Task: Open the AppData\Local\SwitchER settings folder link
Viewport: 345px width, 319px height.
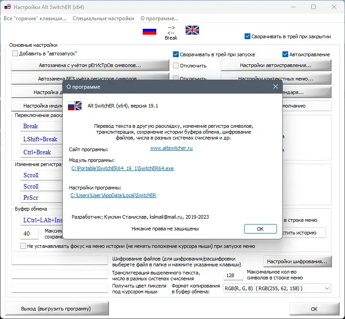Action: [x=113, y=195]
